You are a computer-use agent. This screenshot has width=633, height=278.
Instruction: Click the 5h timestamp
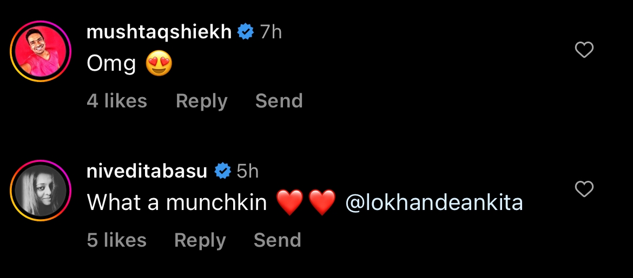[x=248, y=172]
